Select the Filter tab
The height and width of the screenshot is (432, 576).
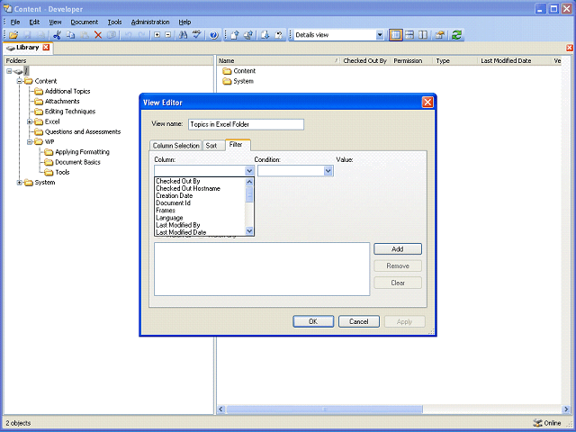tap(236, 145)
